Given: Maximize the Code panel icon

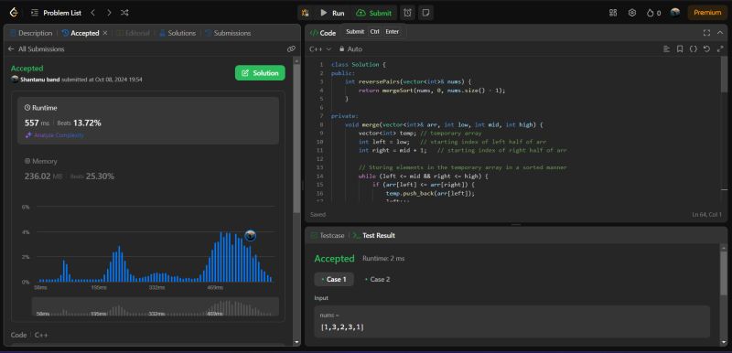Looking at the screenshot, I should pyautogui.click(x=706, y=33).
